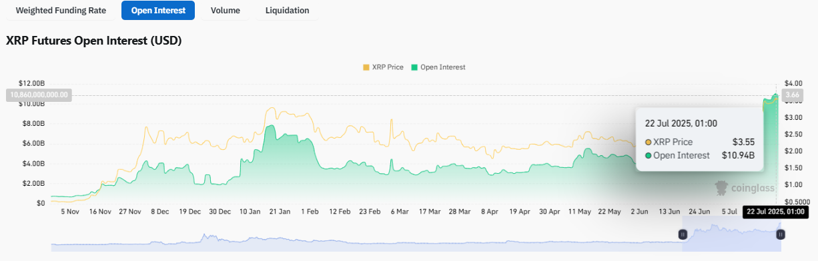Click the 30 Dec date label
The image size is (818, 261).
[x=220, y=212]
